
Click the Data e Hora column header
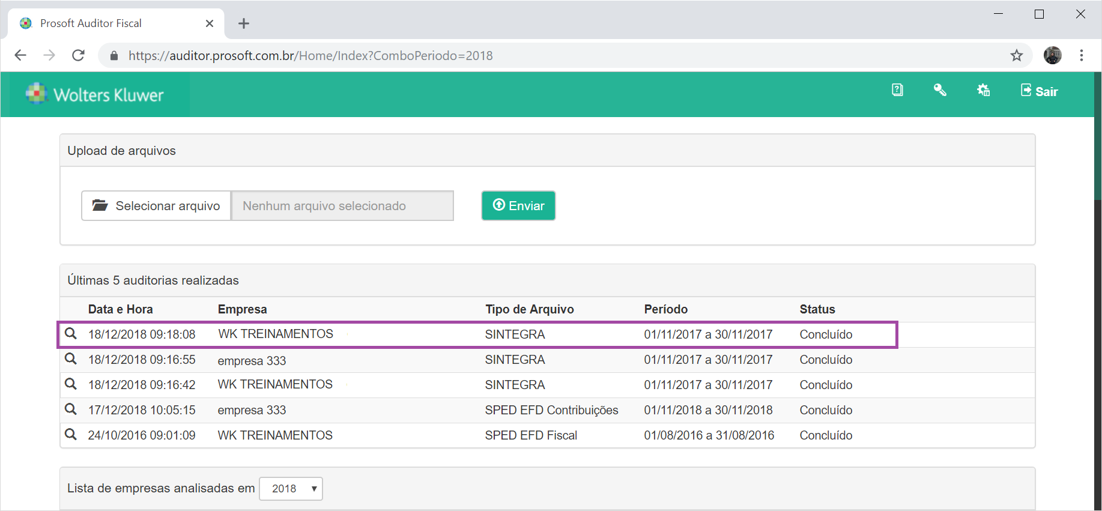click(x=121, y=309)
